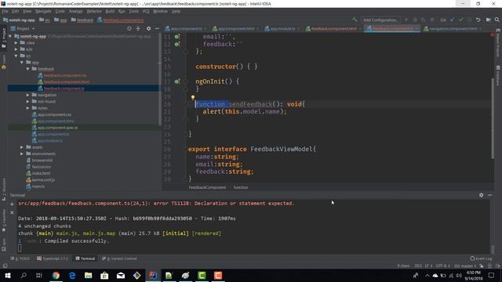Switch to feedback.component.html editor tab

pos(333,29)
